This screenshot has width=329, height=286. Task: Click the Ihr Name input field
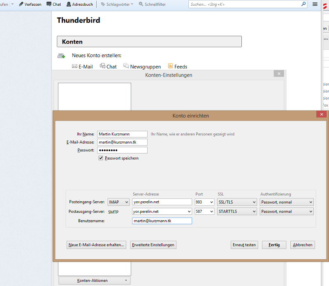pyautogui.click(x=122, y=134)
